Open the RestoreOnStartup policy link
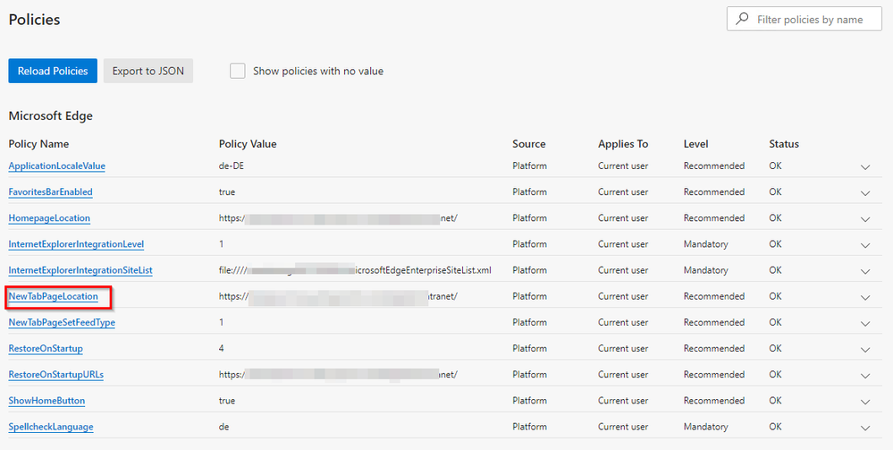This screenshot has width=893, height=450. click(46, 349)
